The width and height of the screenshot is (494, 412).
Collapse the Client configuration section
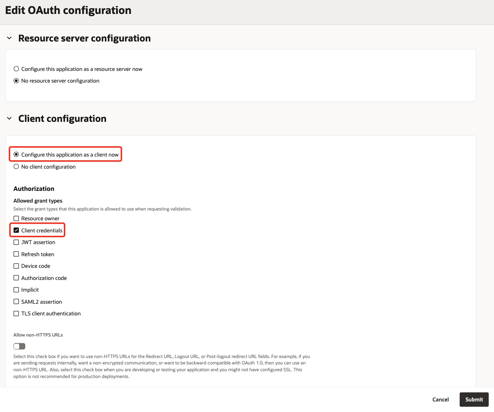pos(9,118)
